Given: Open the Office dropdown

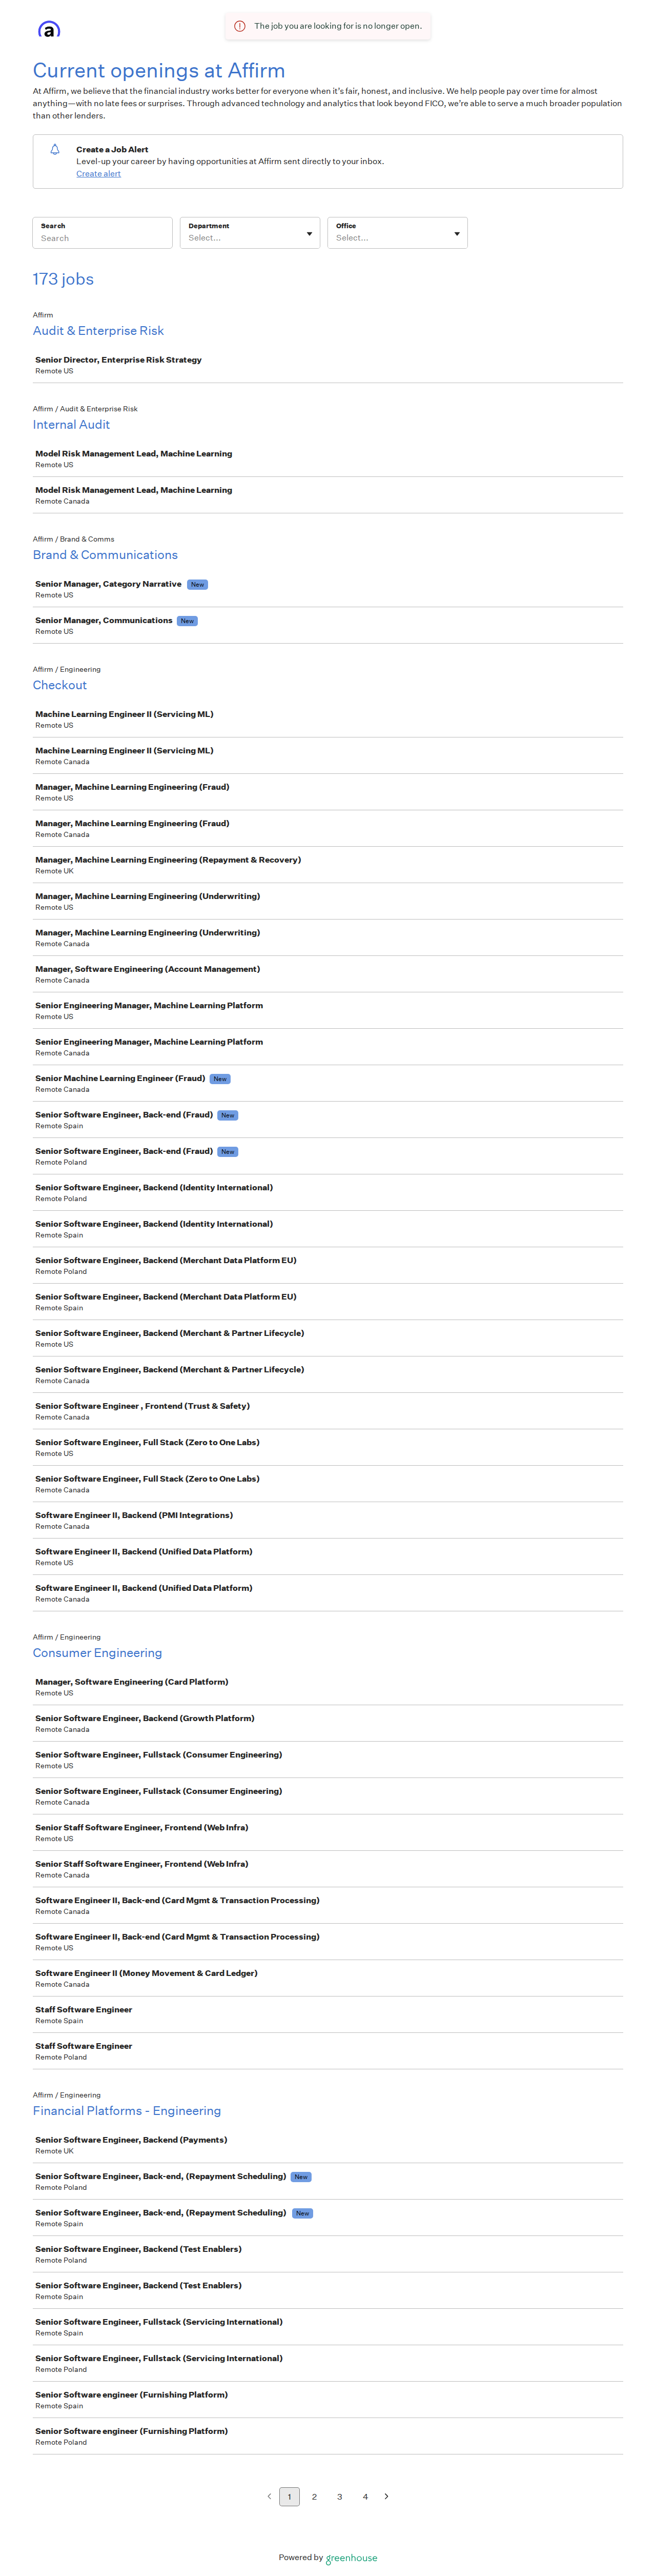Looking at the screenshot, I should pyautogui.click(x=397, y=233).
